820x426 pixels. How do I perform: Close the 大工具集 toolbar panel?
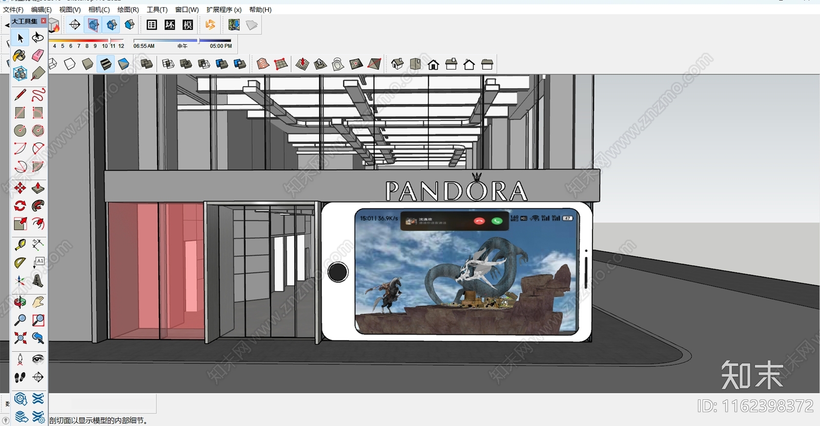click(x=44, y=21)
